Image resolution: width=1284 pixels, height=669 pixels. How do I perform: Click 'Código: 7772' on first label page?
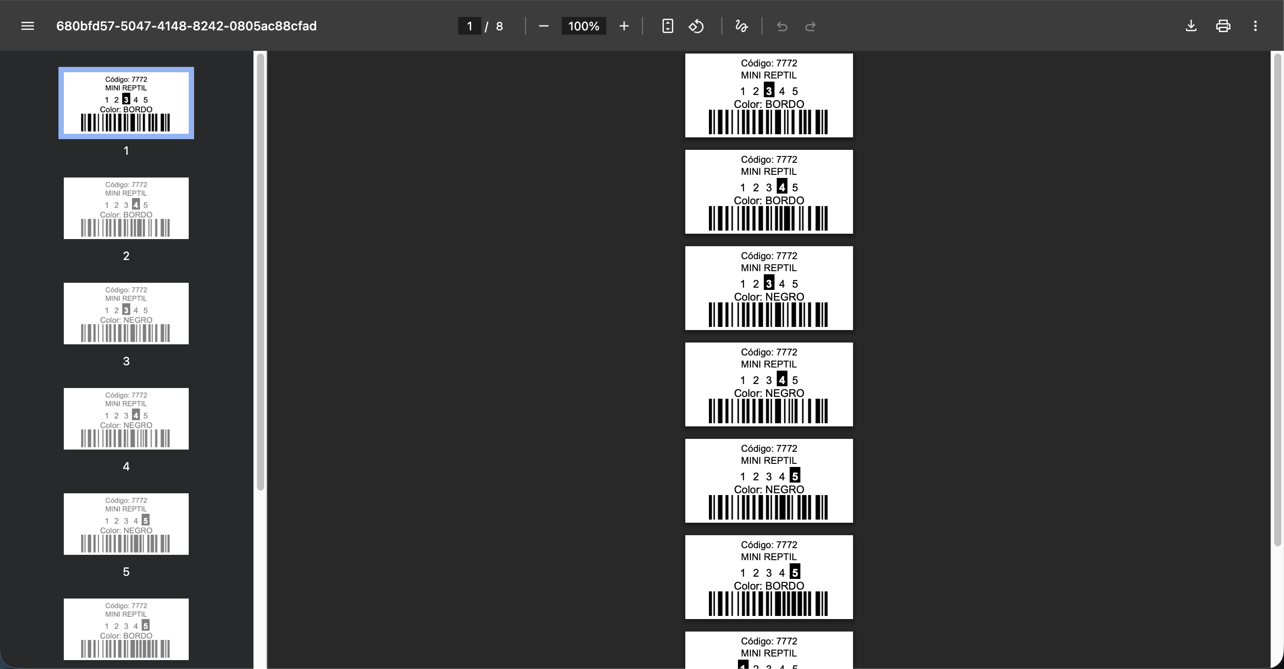(769, 63)
